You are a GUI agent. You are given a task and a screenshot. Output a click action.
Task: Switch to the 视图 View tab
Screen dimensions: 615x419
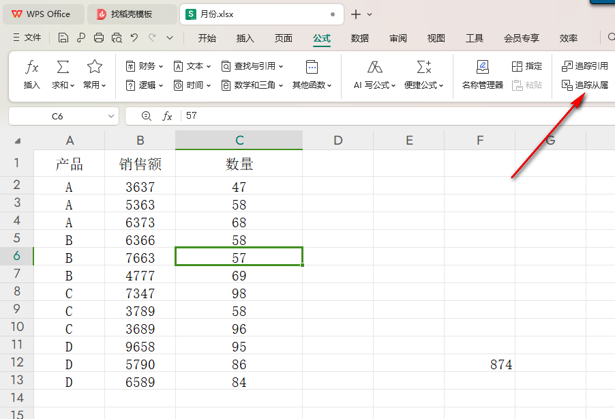point(436,38)
